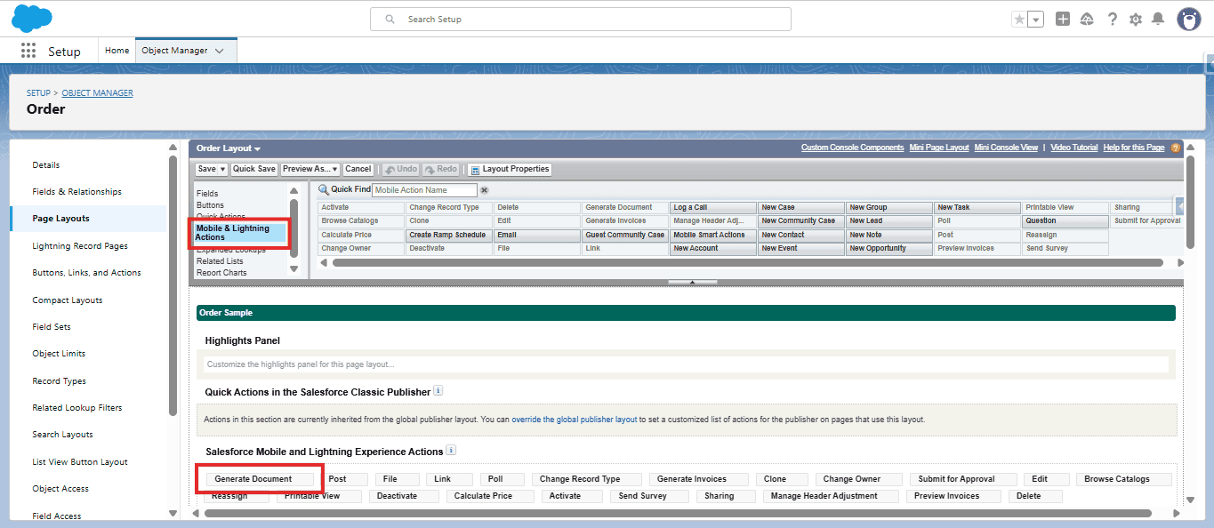Open the notifications bell

(x=1158, y=19)
